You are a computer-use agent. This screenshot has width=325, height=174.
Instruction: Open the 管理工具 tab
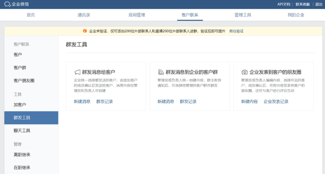tap(243, 15)
